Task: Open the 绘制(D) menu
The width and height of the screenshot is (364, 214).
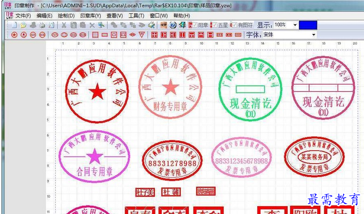Action: (x=66, y=16)
